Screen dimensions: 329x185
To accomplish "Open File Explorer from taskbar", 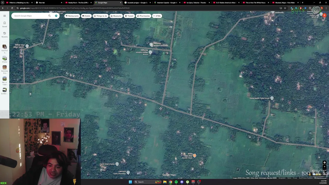I will (165, 182).
